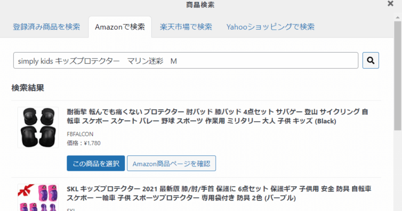The height and width of the screenshot is (211, 402).
Task: Close the 商品検索 dialog
Action: click(390, 4)
